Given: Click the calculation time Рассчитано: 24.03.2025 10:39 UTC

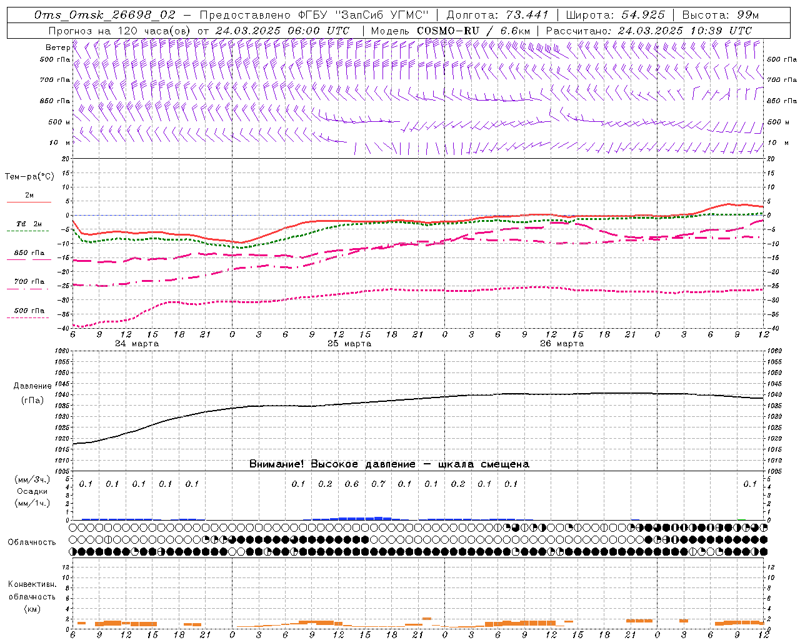Looking at the screenshot, I should click(x=649, y=31).
